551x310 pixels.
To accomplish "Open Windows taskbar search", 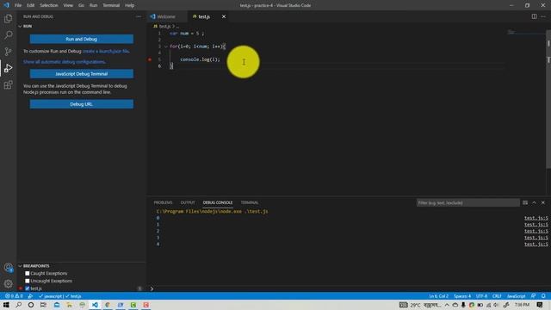I will 18,305.
